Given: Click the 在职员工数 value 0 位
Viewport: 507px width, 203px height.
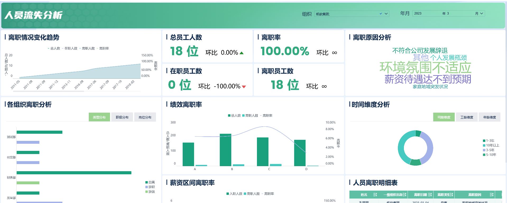Looking at the screenshot, I should click(x=180, y=85).
